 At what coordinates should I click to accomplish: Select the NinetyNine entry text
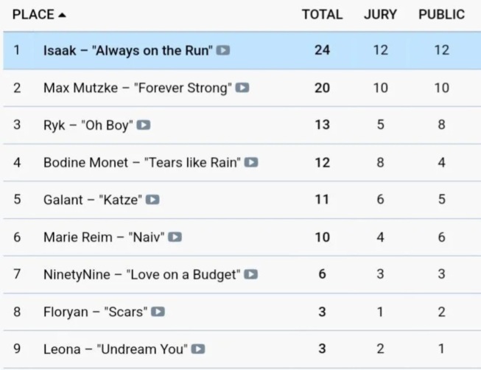coord(141,274)
